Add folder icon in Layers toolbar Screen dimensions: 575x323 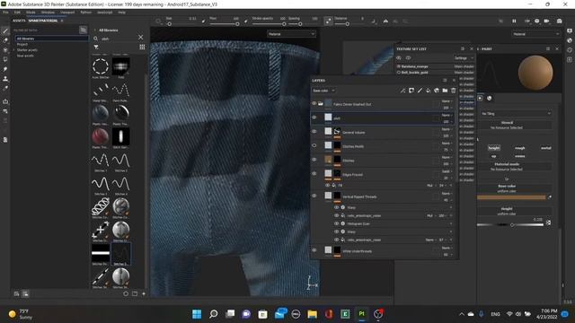445,91
